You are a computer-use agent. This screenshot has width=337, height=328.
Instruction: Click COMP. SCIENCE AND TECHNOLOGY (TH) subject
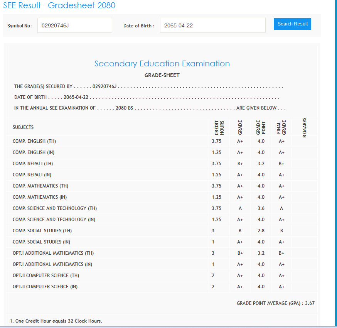pos(55,208)
